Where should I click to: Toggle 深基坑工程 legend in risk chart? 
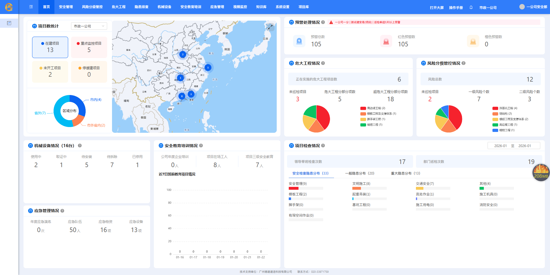tap(505, 108)
